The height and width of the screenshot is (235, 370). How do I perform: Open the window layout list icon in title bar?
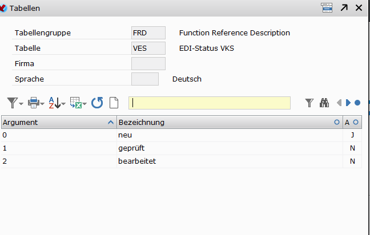[327, 7]
